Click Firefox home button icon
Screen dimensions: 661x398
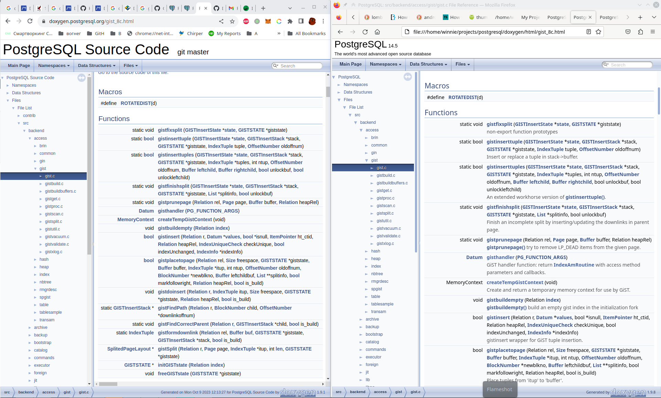tap(377, 32)
